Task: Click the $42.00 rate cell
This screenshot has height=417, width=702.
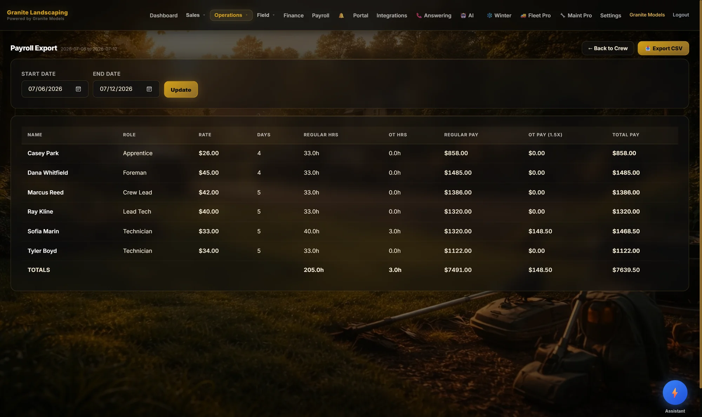Action: click(x=208, y=192)
